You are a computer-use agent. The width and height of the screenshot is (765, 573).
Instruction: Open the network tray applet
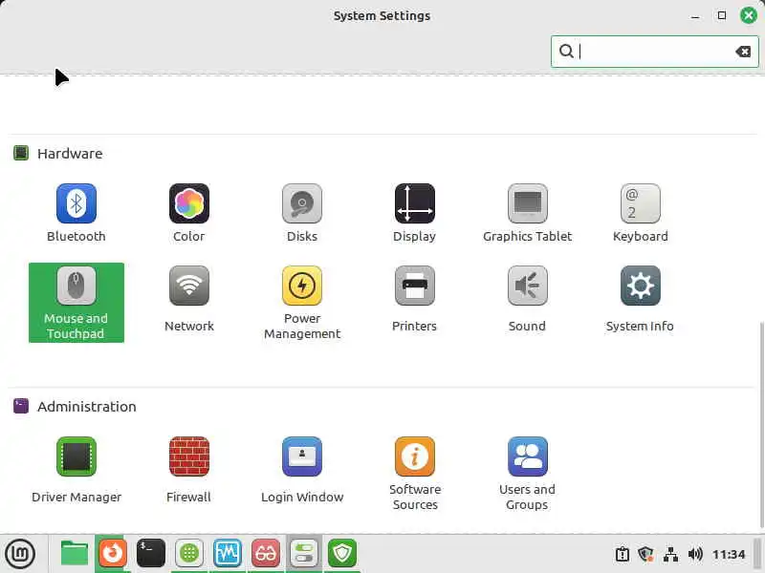click(x=671, y=555)
